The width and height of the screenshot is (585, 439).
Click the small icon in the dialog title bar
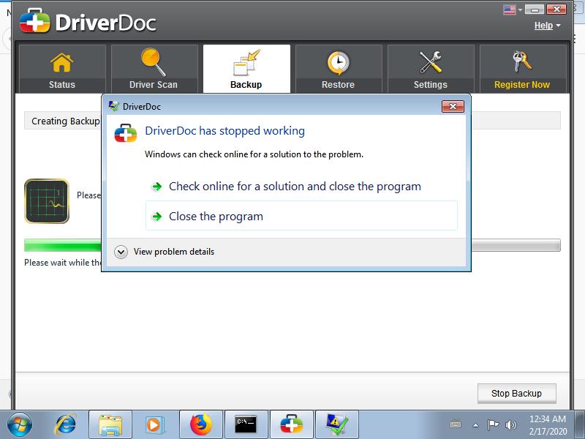[x=113, y=106]
